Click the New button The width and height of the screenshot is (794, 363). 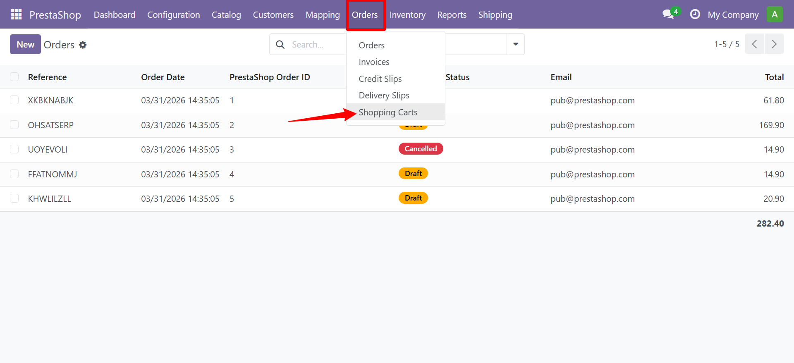click(25, 44)
